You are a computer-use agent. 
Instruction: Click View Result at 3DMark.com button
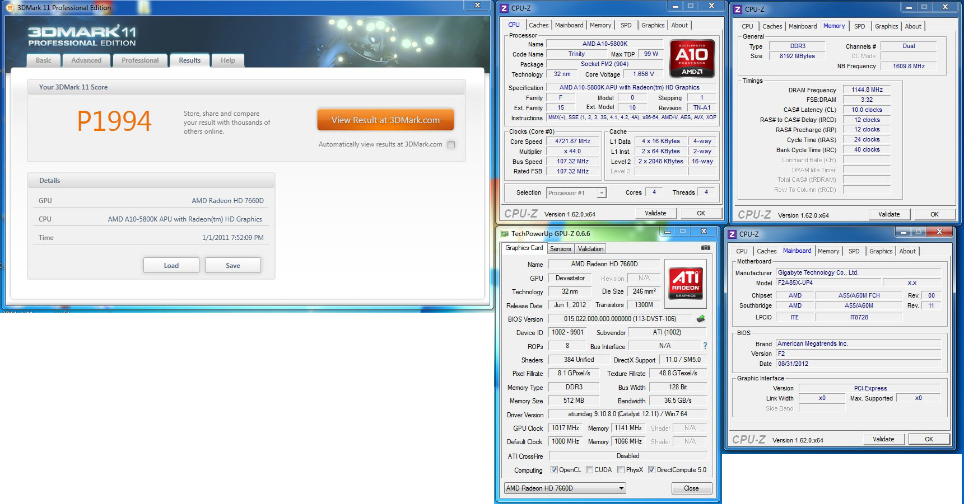point(385,120)
